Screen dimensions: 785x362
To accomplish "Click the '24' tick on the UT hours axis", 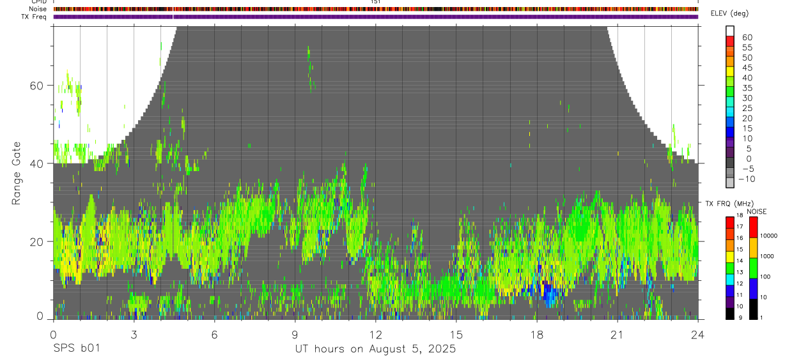I will click(698, 334).
